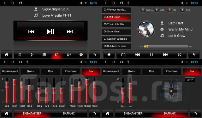Tap return arrow in balance screen toolbar
Image resolution: width=202 pixels, height=118 pixels.
click(x=195, y=113)
